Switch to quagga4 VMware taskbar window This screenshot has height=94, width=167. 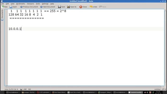pos(105,92)
